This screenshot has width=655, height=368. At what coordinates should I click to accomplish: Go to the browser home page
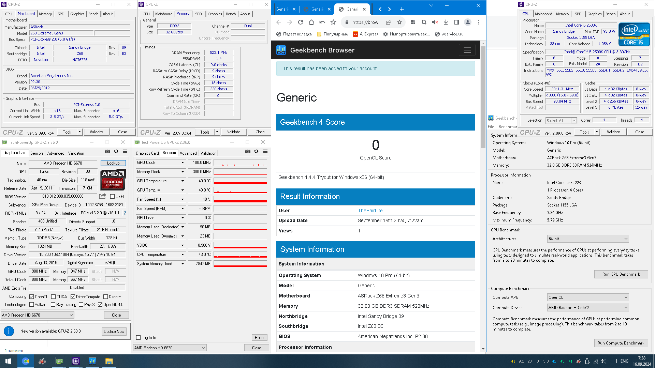click(311, 22)
